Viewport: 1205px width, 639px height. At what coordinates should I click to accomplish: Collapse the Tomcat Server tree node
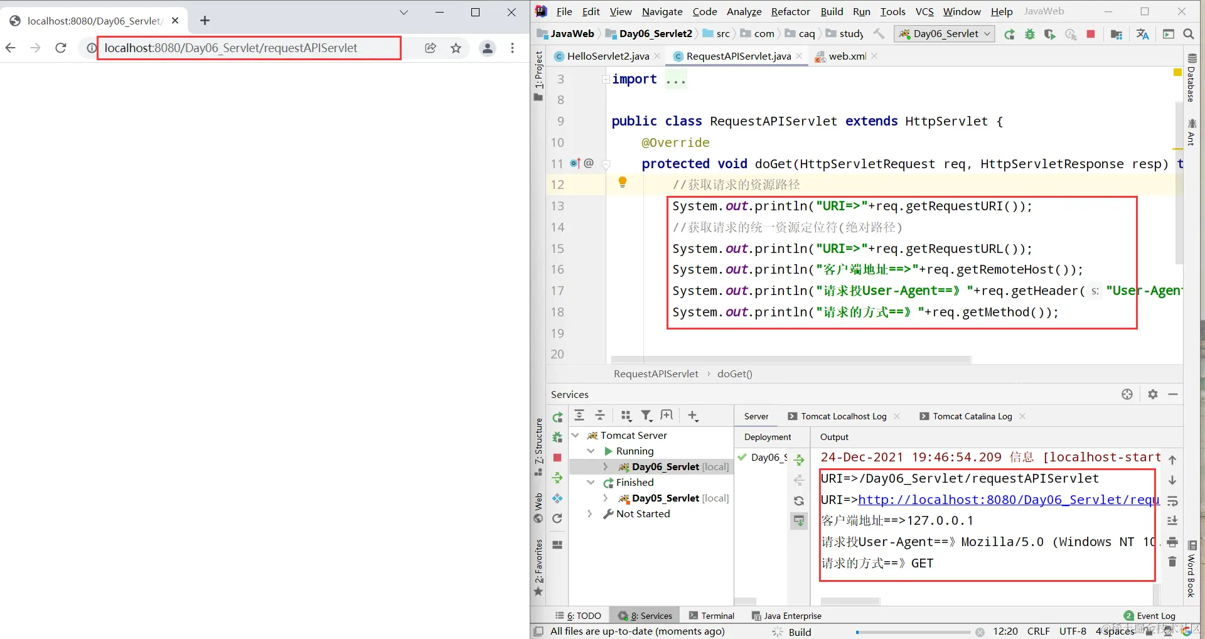pos(575,435)
